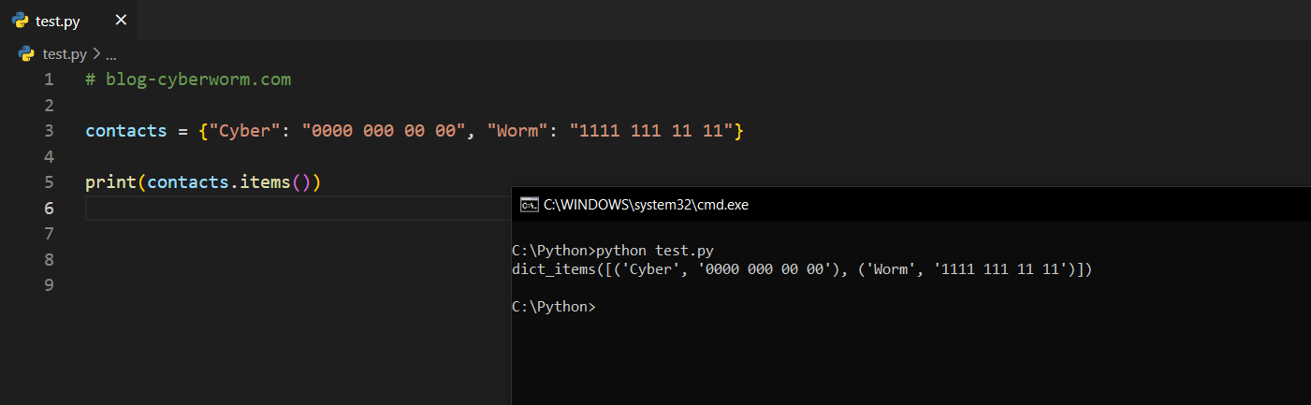Click the contacts variable on line 3
This screenshot has height=405, width=1311.
pos(125,131)
